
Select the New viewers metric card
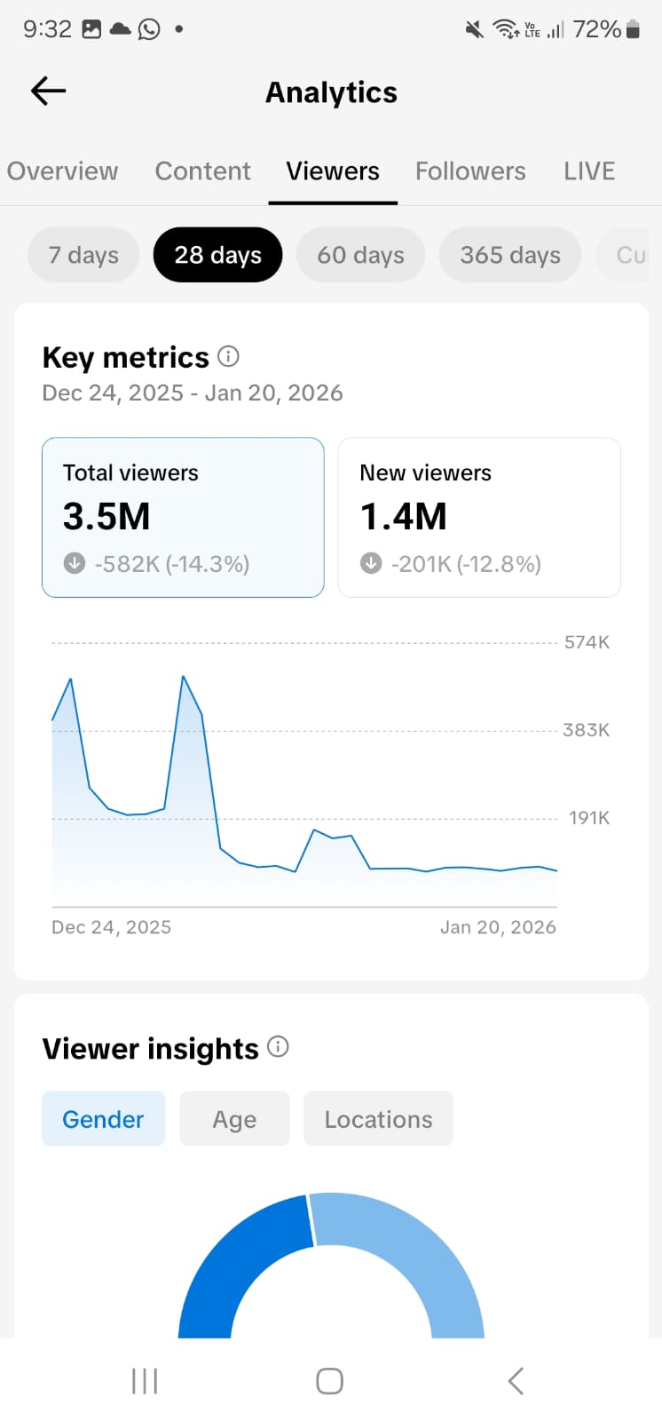coord(479,517)
